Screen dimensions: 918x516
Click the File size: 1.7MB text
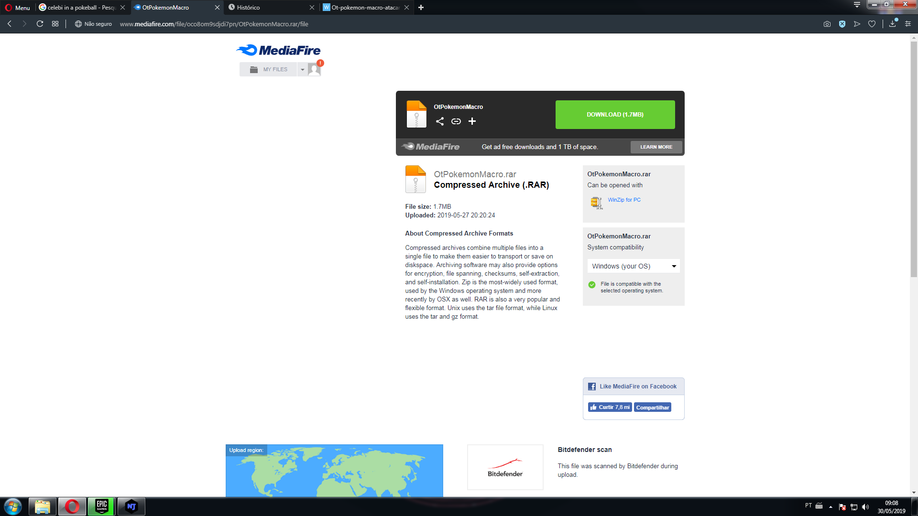pos(428,207)
